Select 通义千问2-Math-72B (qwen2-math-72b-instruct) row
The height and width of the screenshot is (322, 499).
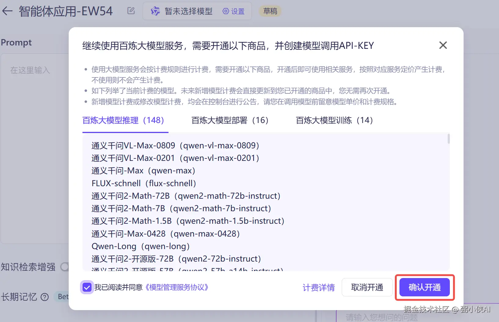pyautogui.click(x=186, y=196)
